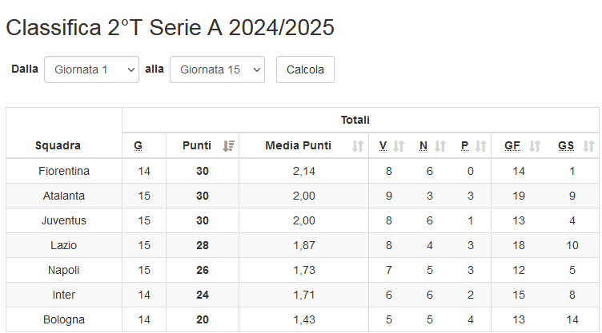Sort by goals conceded (GS) arrows
This screenshot has width=602, height=333.
click(x=588, y=146)
